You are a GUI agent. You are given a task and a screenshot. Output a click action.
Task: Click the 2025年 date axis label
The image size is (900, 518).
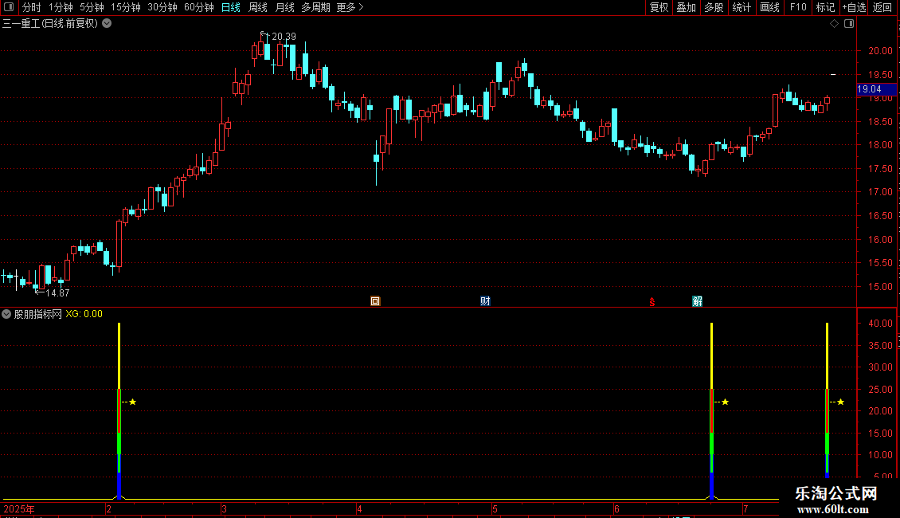[19, 508]
